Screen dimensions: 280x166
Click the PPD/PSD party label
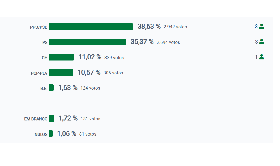[39, 27]
